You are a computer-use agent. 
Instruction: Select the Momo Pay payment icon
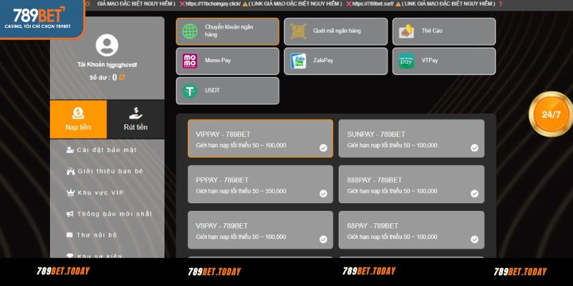190,61
